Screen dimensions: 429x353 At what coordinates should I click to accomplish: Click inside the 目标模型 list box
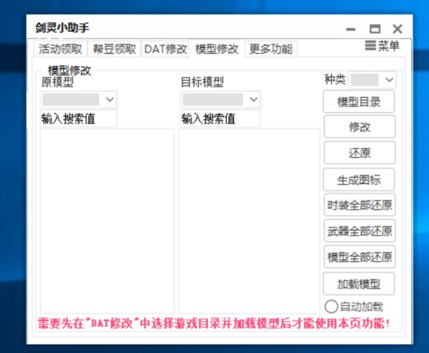tap(249, 221)
